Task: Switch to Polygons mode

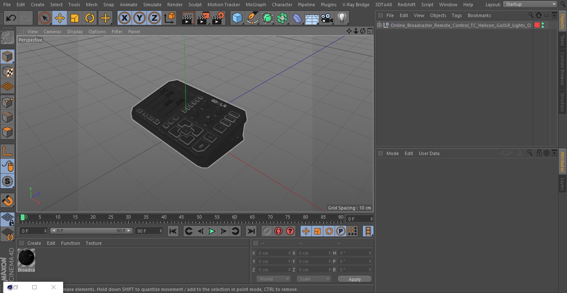Action: 7,132
